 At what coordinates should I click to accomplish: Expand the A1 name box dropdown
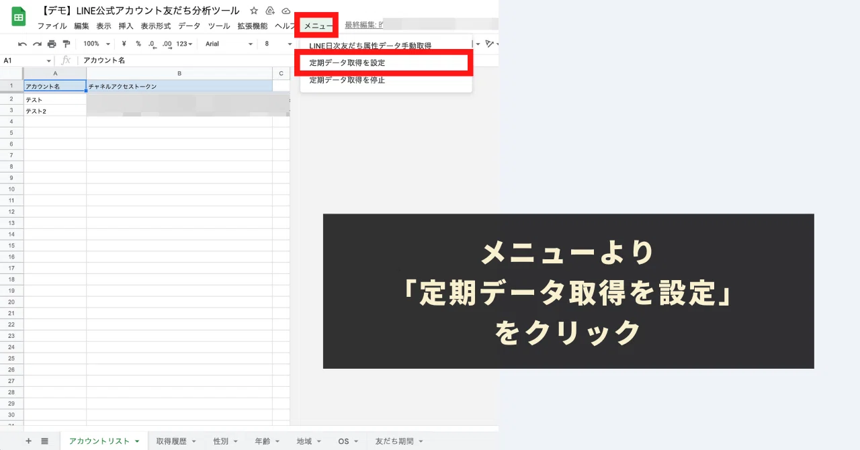click(x=48, y=60)
